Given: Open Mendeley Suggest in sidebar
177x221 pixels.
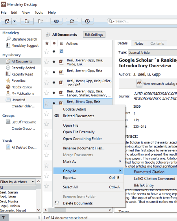Looking at the screenshot, I should tap(22, 46).
